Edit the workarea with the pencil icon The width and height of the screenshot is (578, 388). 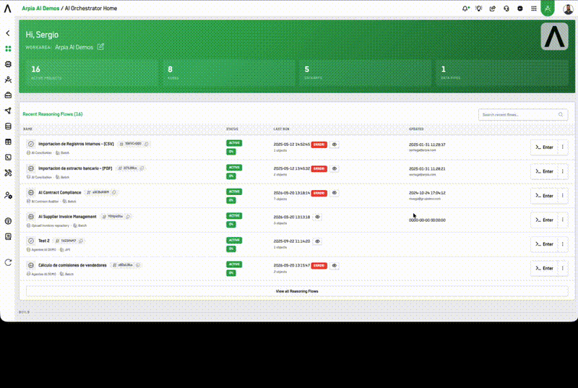(100, 47)
